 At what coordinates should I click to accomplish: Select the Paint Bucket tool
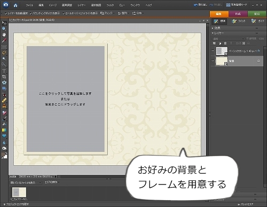click(x=4, y=124)
